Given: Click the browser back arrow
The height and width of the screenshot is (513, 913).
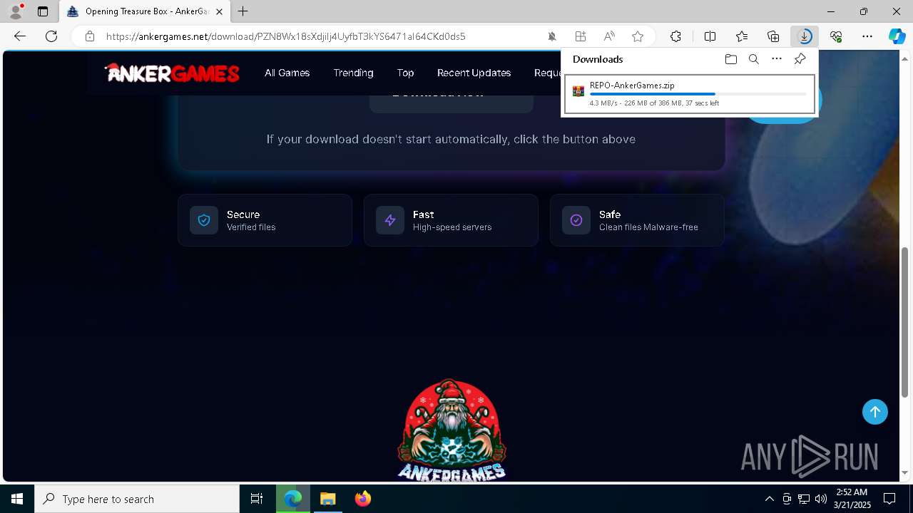Looking at the screenshot, I should click(x=20, y=36).
